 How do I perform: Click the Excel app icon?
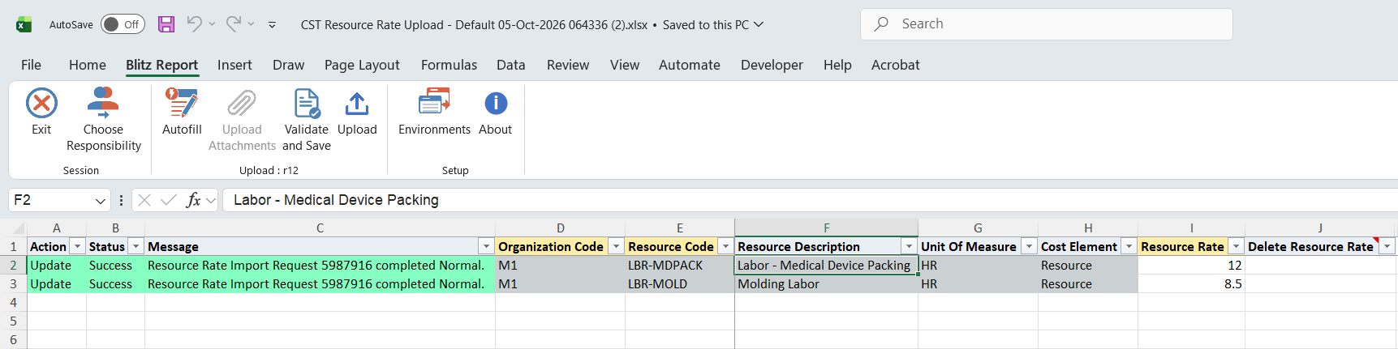click(x=24, y=24)
